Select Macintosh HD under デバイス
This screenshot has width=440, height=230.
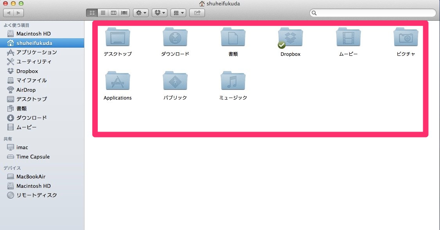pos(42,186)
